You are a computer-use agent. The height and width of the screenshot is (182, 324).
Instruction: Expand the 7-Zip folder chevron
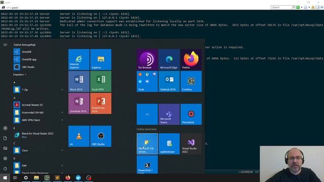[62, 90]
